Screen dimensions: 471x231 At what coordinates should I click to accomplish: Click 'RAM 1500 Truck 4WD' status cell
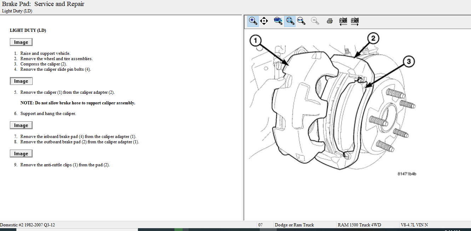[359, 225]
